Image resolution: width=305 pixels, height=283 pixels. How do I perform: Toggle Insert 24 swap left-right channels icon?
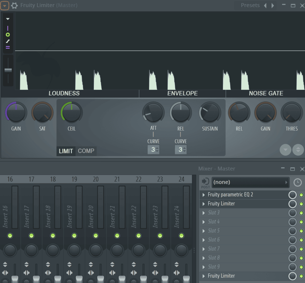[176, 273]
